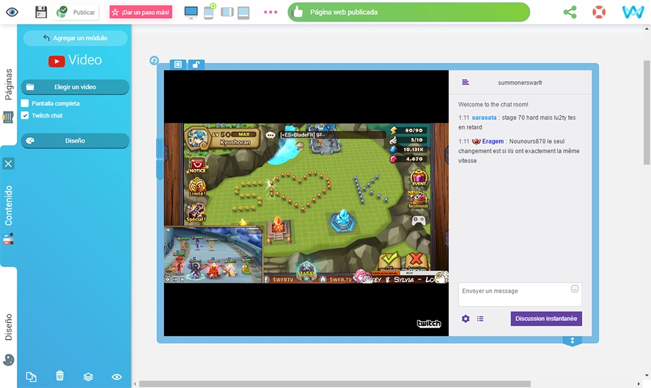The width and height of the screenshot is (651, 388).
Task: Click the speech bubble icon in the game
Action: click(x=270, y=135)
